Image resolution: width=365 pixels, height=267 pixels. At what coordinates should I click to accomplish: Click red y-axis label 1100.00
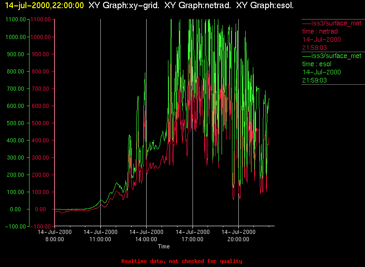coord(40,19)
